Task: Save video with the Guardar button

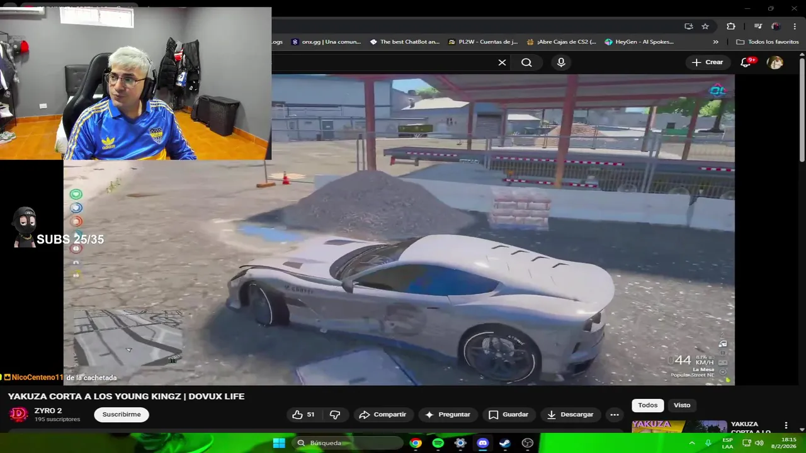Action: pyautogui.click(x=508, y=415)
